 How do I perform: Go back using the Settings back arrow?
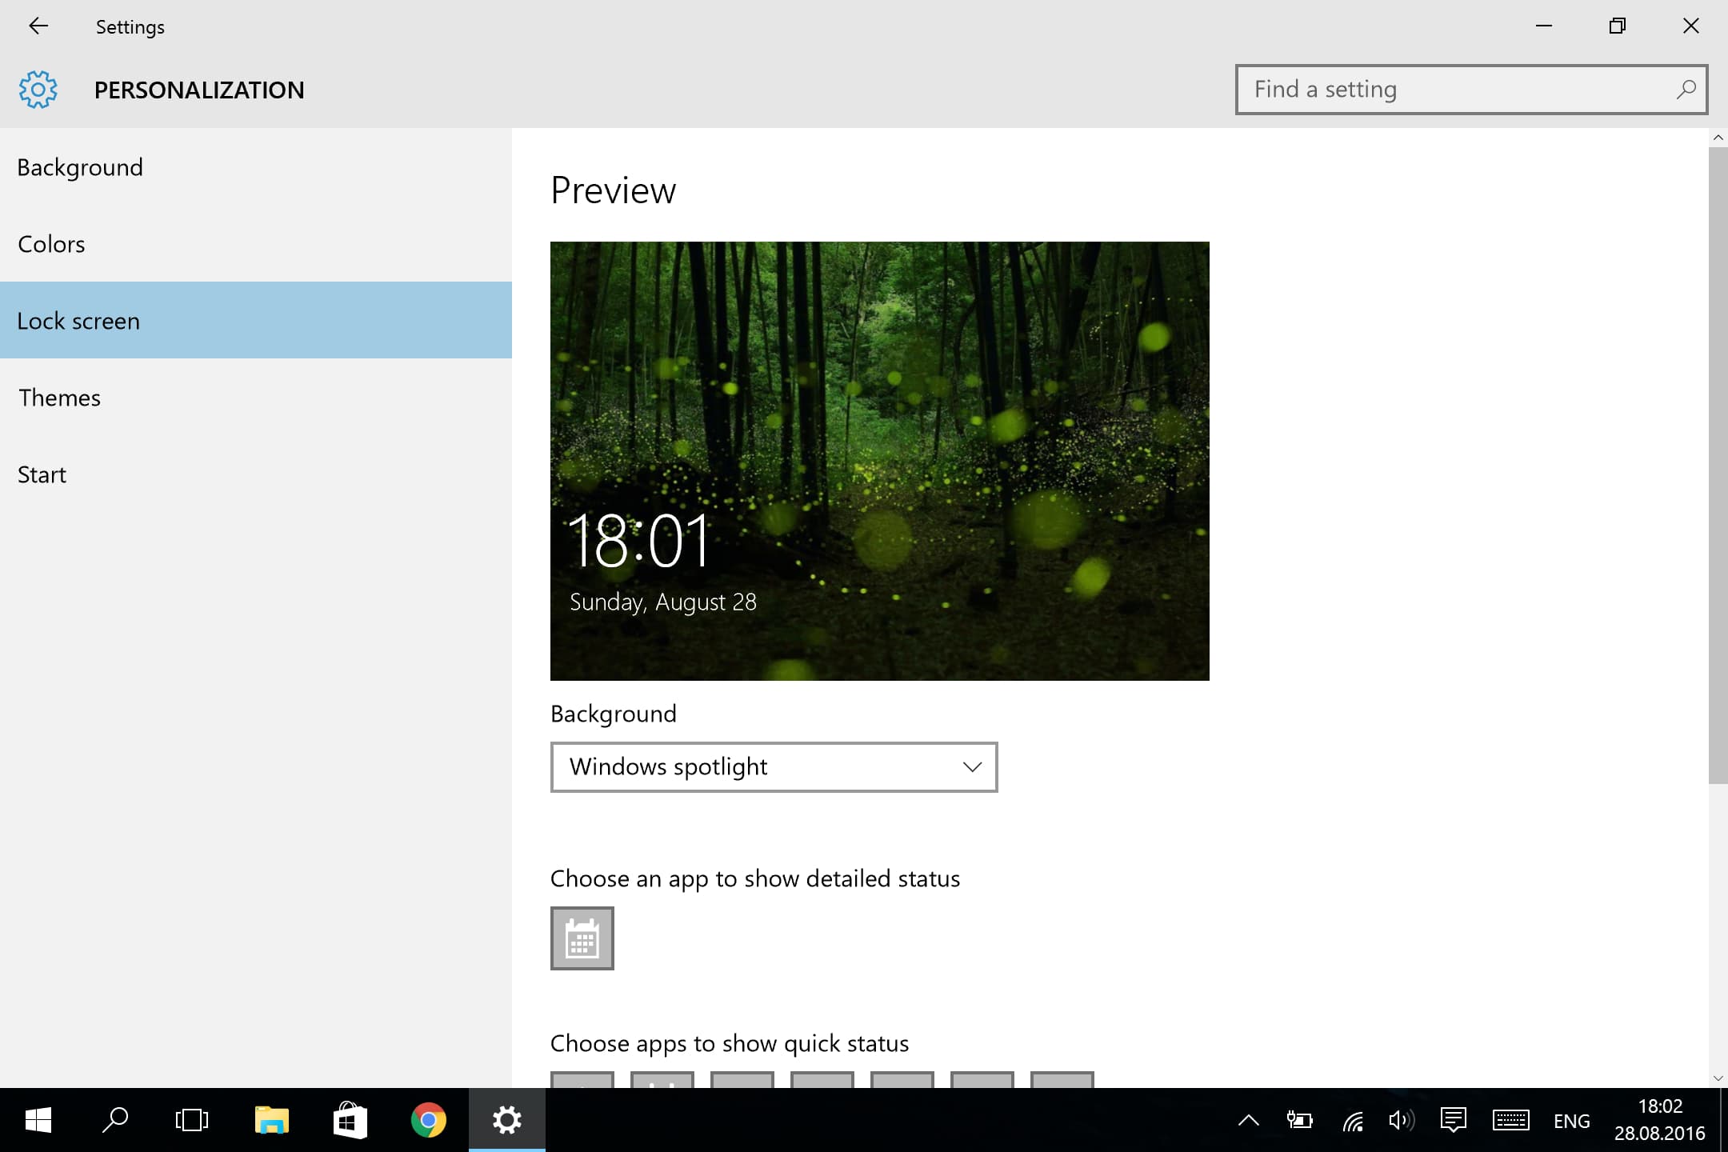(38, 26)
